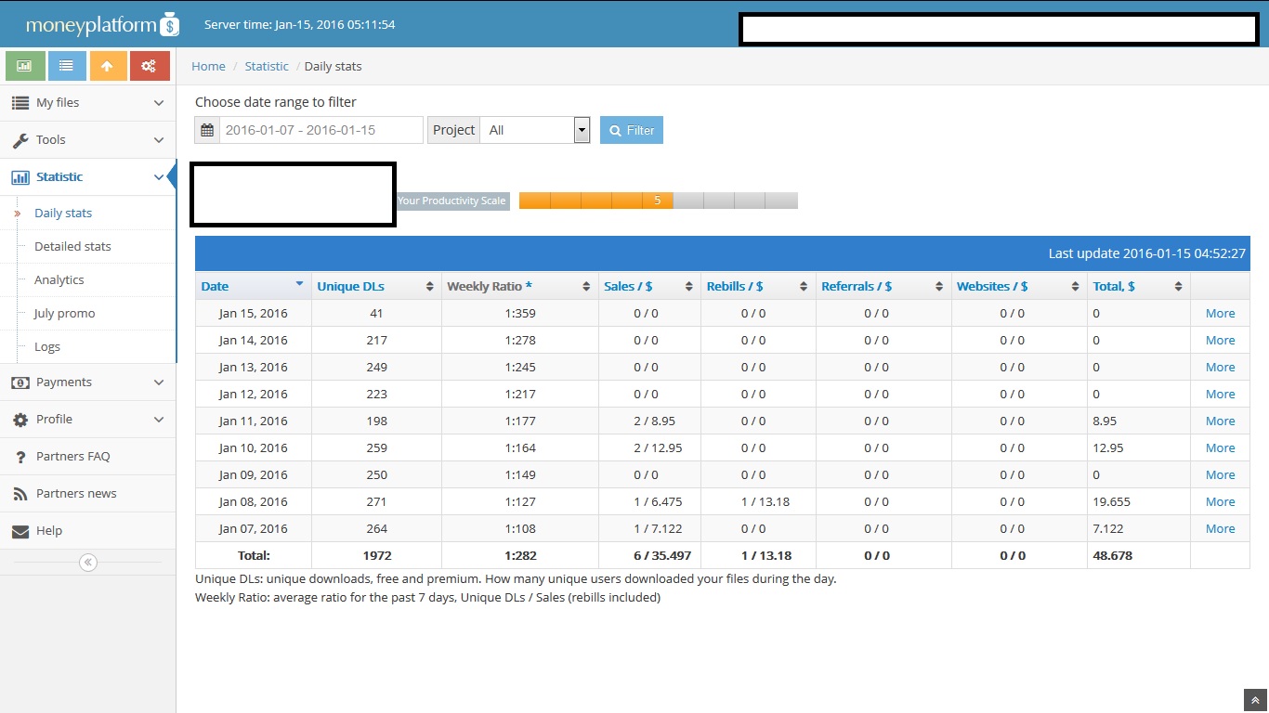Expand the My files sidebar section

[88, 103]
